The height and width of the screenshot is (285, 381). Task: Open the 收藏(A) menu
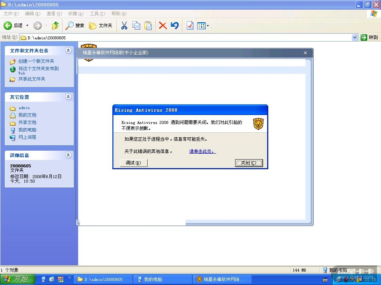[76, 14]
